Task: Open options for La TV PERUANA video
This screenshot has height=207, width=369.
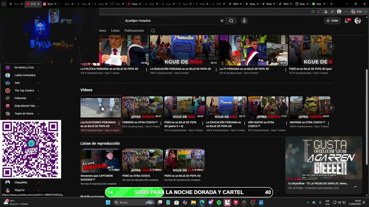Action: (286, 70)
